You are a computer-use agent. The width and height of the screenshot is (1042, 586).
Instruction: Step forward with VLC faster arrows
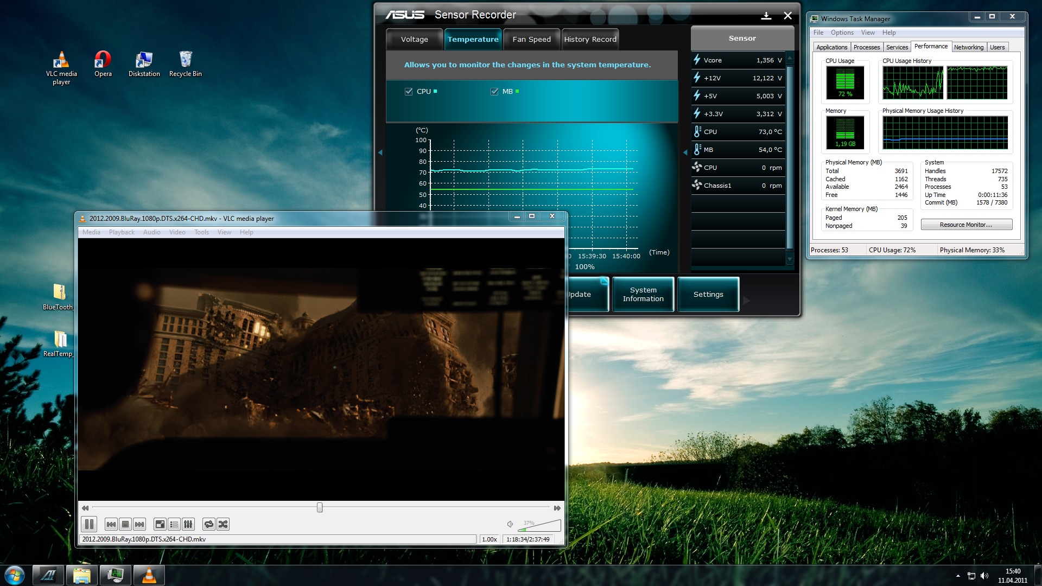[557, 508]
